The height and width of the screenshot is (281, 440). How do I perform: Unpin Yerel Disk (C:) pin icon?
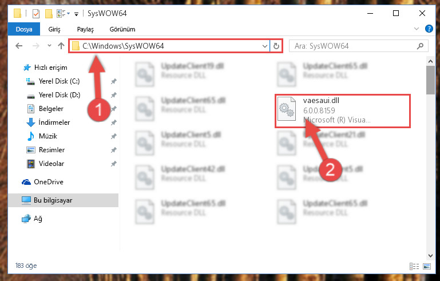click(x=113, y=81)
